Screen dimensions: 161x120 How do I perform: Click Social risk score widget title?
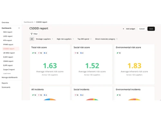[82, 47]
